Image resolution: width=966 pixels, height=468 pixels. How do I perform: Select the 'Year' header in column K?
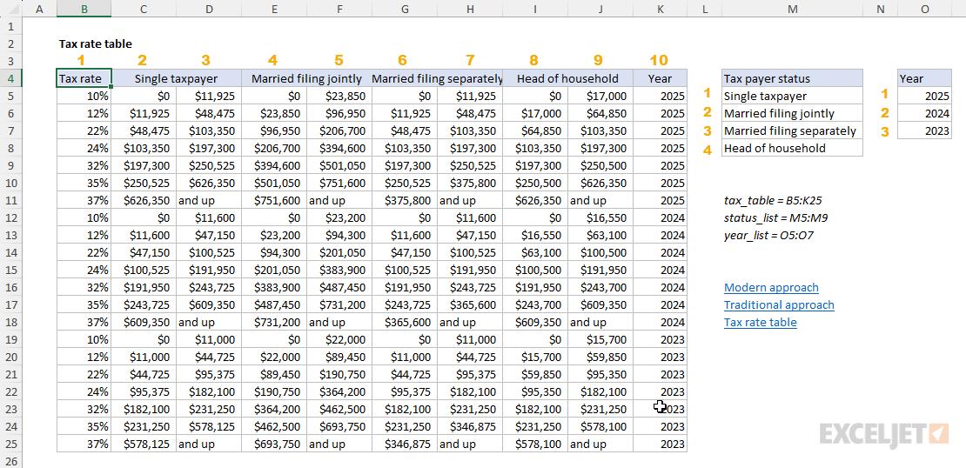661,78
